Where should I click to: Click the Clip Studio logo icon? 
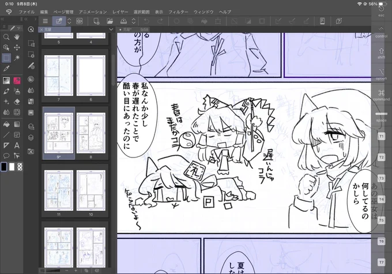coord(9,12)
